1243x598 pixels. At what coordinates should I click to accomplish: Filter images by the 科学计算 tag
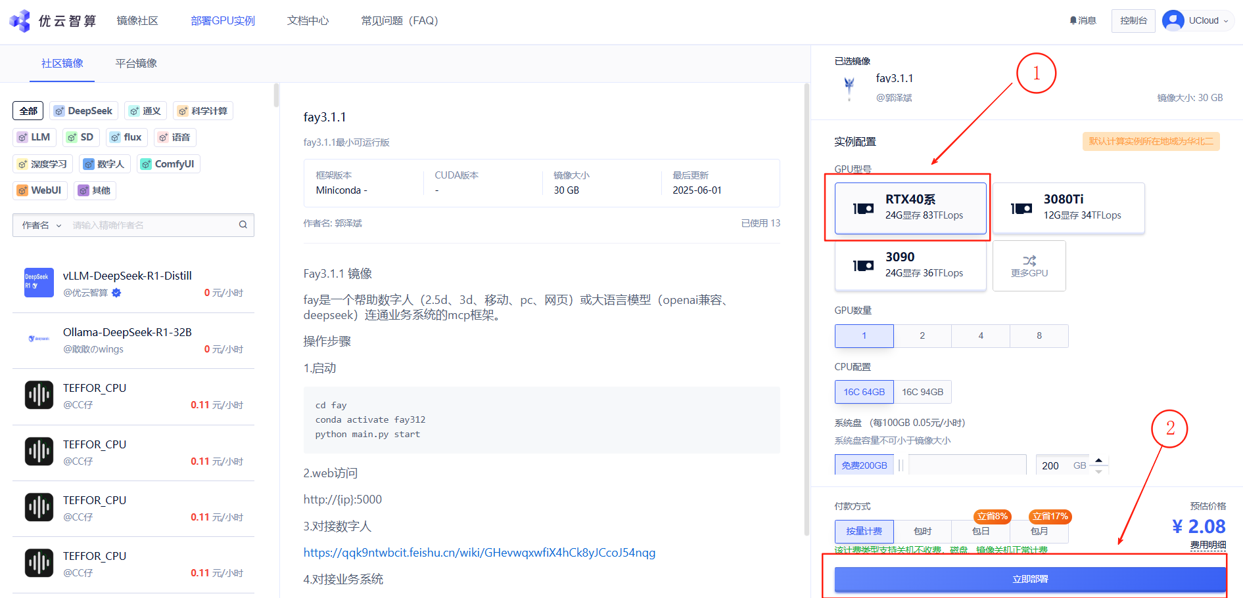(x=203, y=111)
